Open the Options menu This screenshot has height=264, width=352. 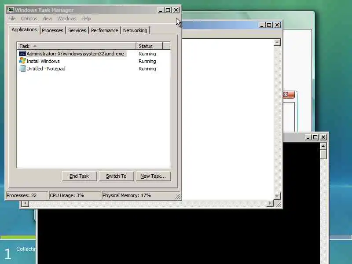coord(29,18)
